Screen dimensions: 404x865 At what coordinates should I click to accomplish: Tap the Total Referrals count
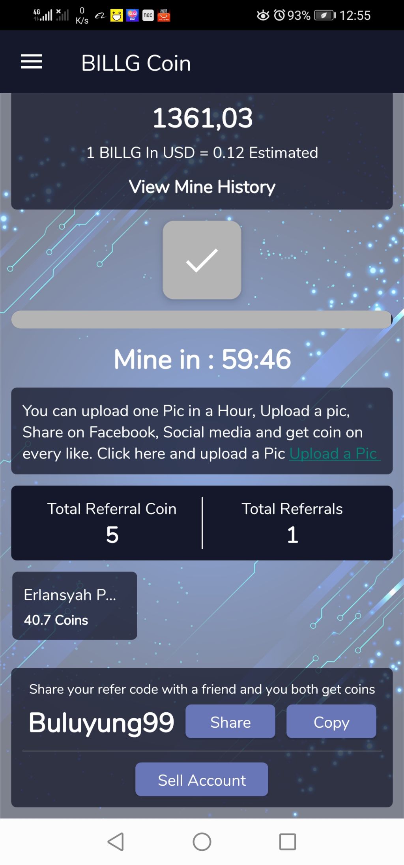point(292,535)
